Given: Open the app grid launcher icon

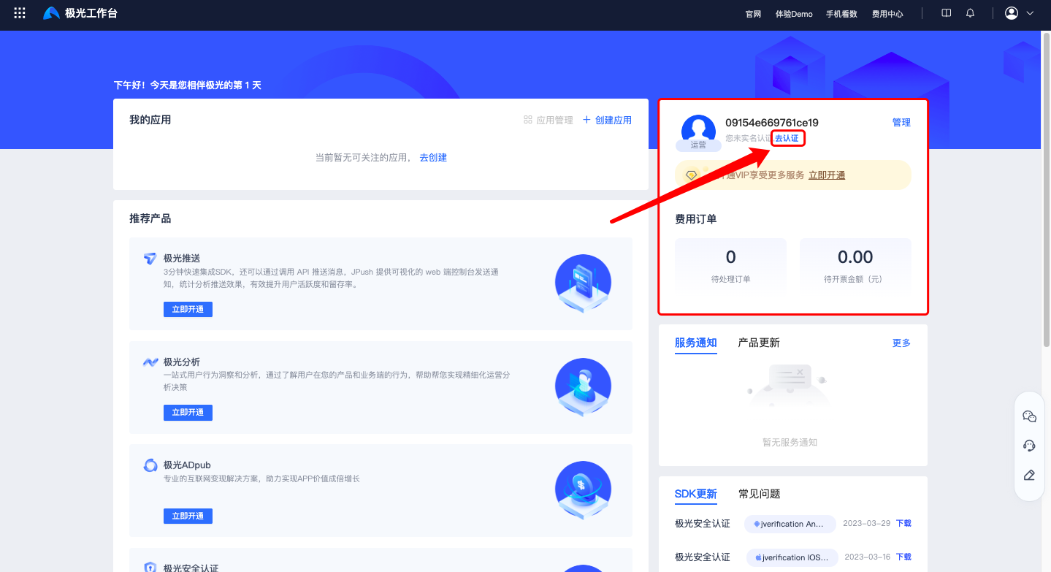Looking at the screenshot, I should pyautogui.click(x=20, y=13).
